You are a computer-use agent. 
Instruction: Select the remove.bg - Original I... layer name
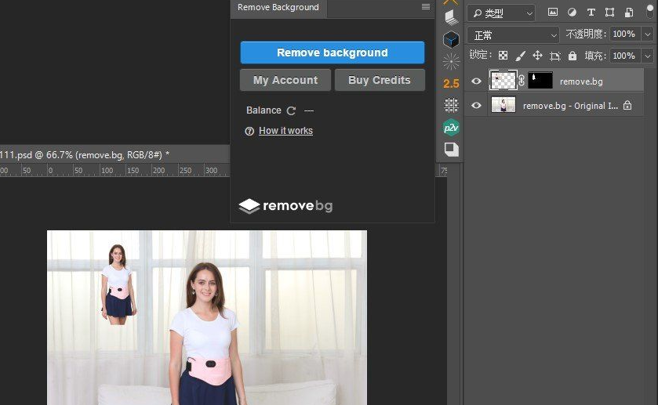(570, 106)
